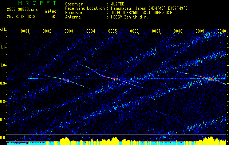Click the 0.9 kHz axis label
Viewport: 229px width, 145px height.
[x=3, y=83]
